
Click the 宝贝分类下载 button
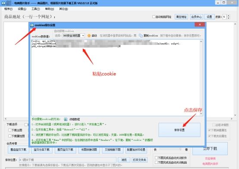[41, 150]
